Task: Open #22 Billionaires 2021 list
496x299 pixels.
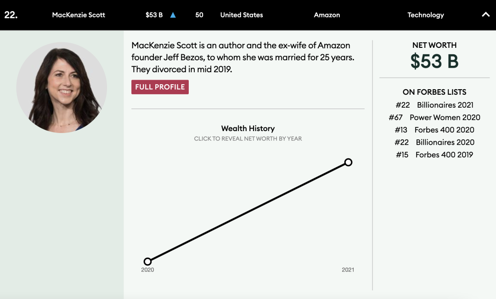Action: (x=434, y=105)
